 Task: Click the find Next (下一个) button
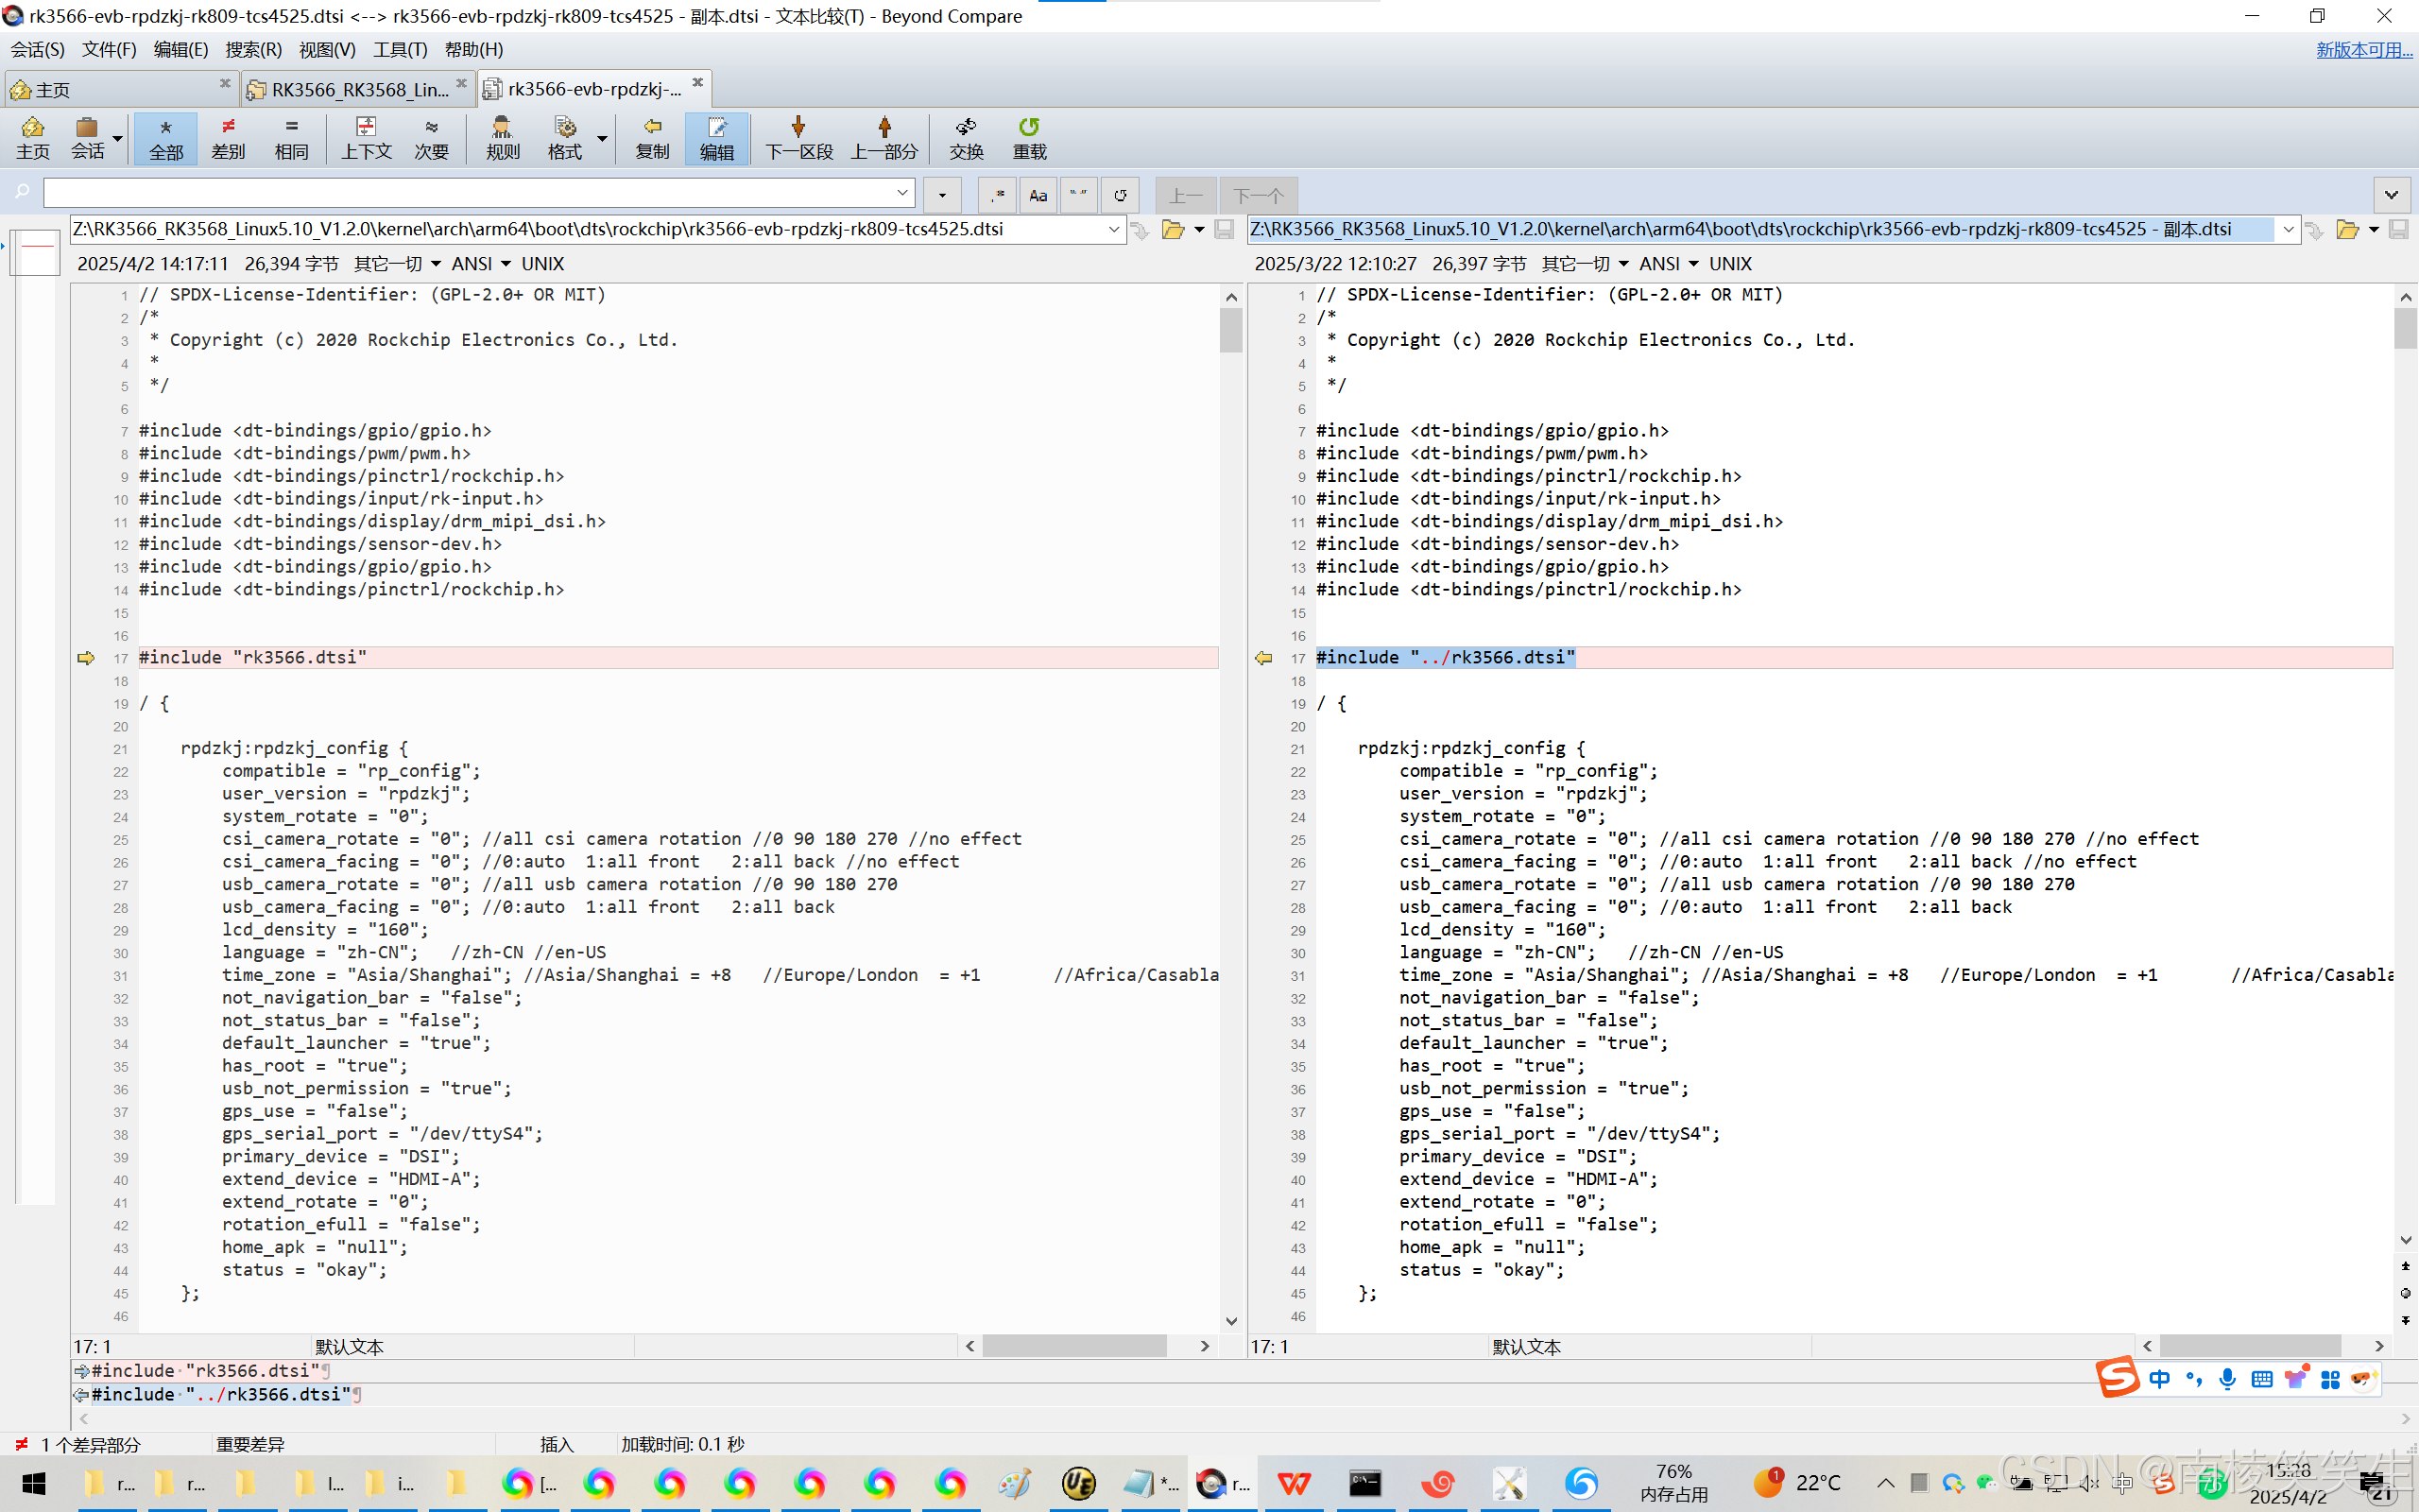coord(1258,195)
